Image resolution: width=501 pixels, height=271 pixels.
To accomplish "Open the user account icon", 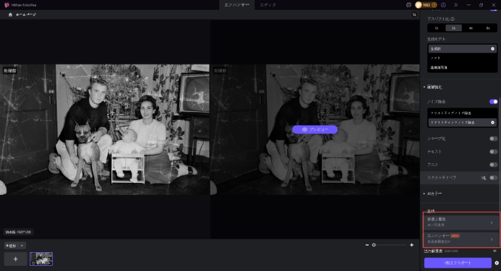I will [443, 5].
